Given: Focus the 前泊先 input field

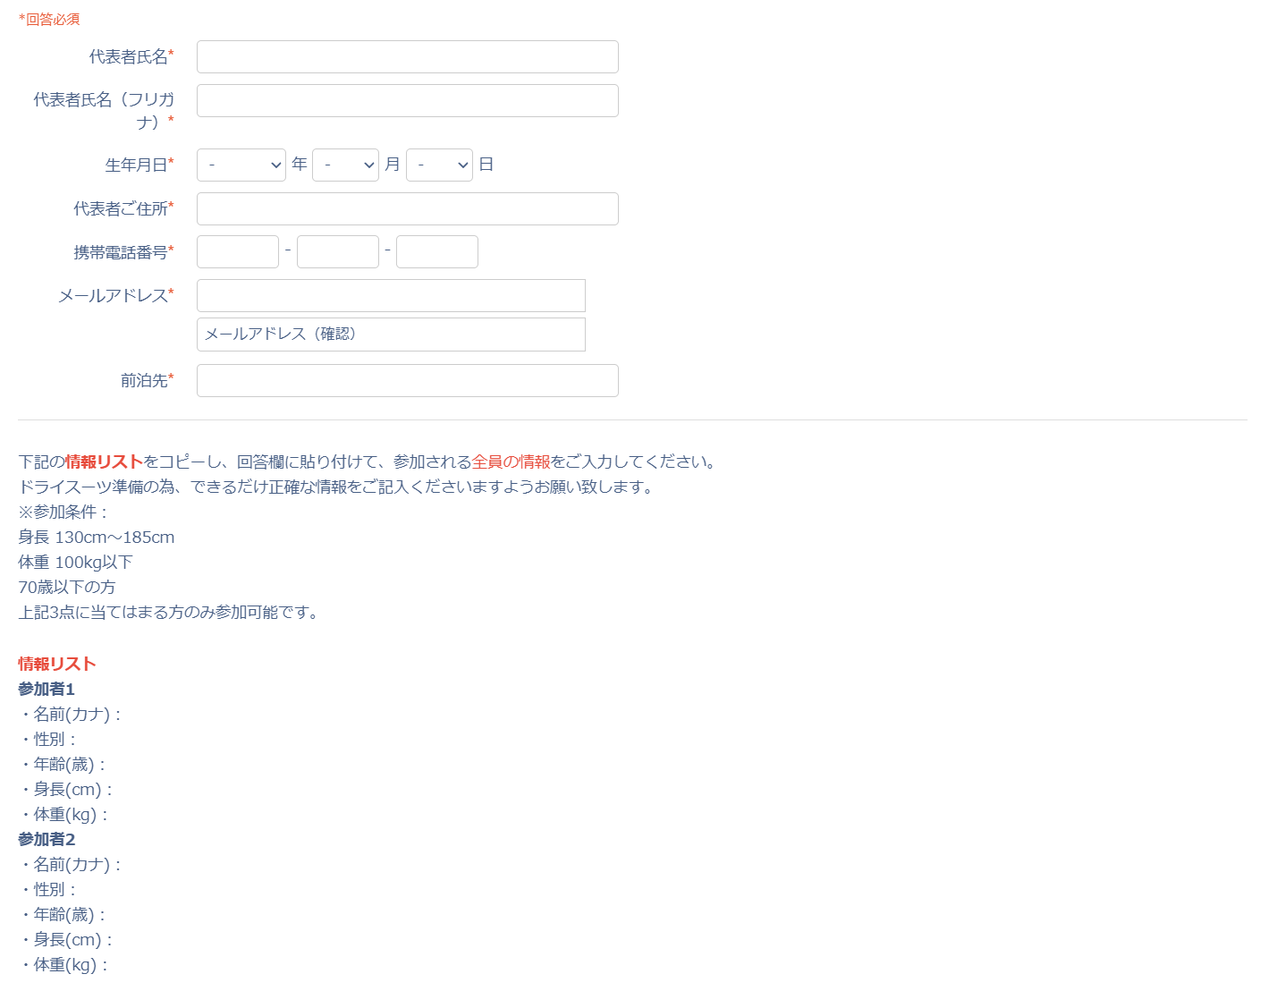Looking at the screenshot, I should click(x=407, y=381).
